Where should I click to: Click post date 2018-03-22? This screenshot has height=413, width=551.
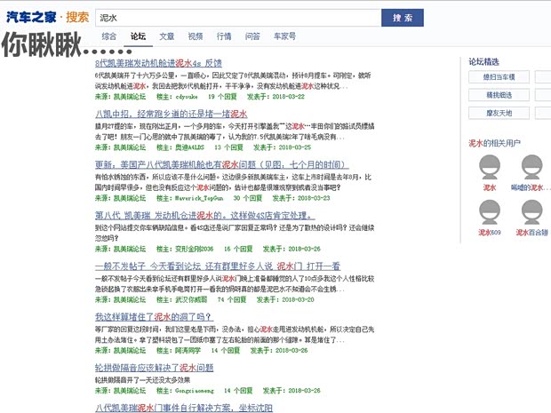(x=288, y=97)
